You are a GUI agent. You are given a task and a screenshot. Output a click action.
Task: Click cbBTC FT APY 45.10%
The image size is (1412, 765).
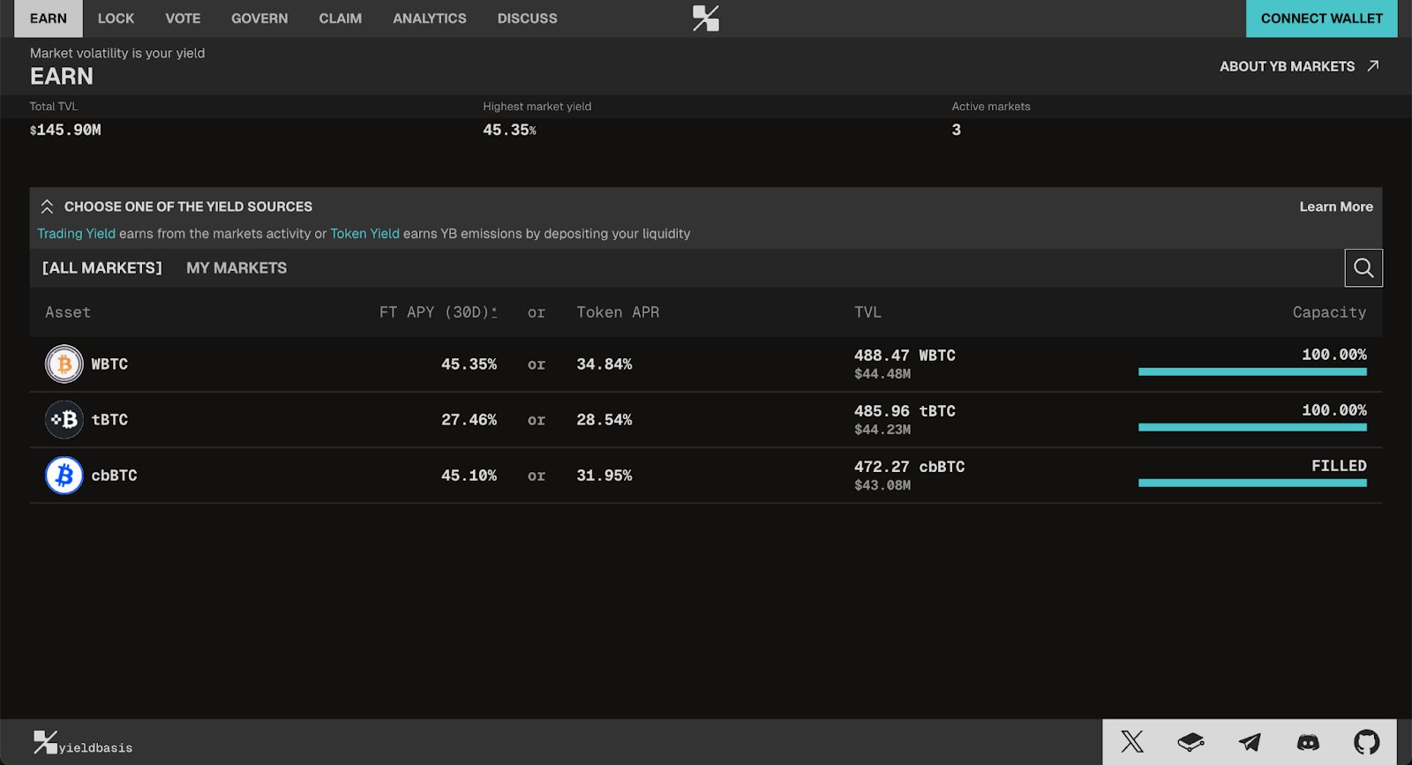click(x=469, y=476)
